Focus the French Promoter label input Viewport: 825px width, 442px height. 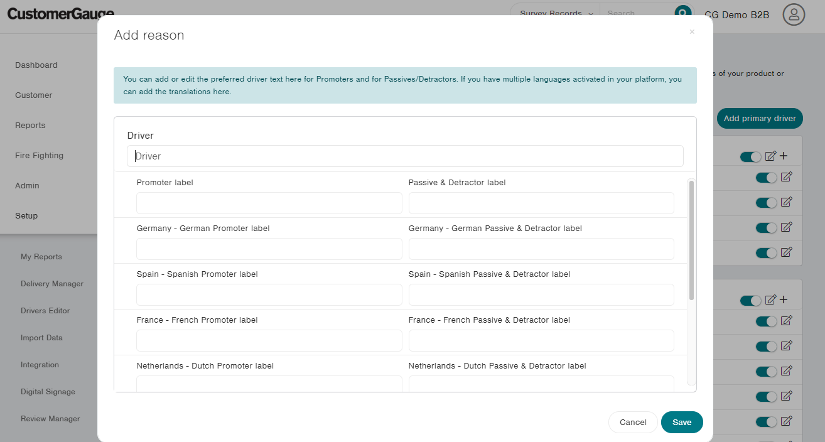click(x=269, y=341)
